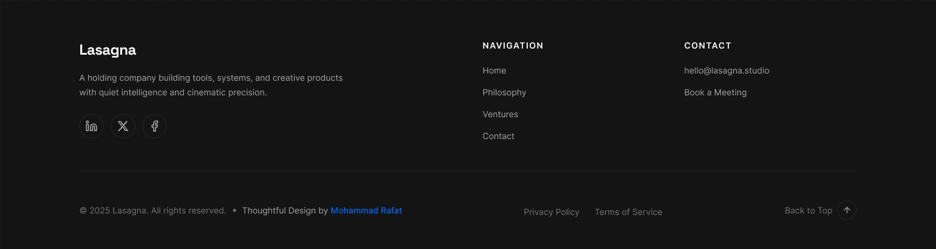Click the Contact link under Navigation
Screen dimensions: 936x249
tap(498, 136)
